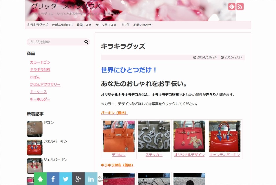Share the page on Facebook

tap(53, 179)
